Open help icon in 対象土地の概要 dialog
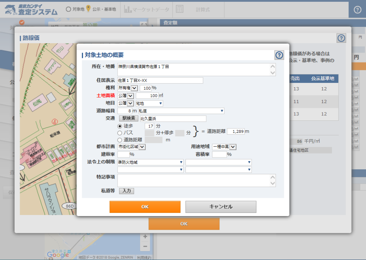366x260 pixels. (279, 55)
